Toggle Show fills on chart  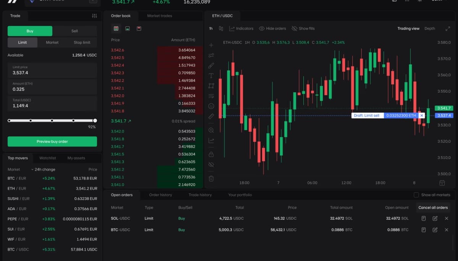303,29
